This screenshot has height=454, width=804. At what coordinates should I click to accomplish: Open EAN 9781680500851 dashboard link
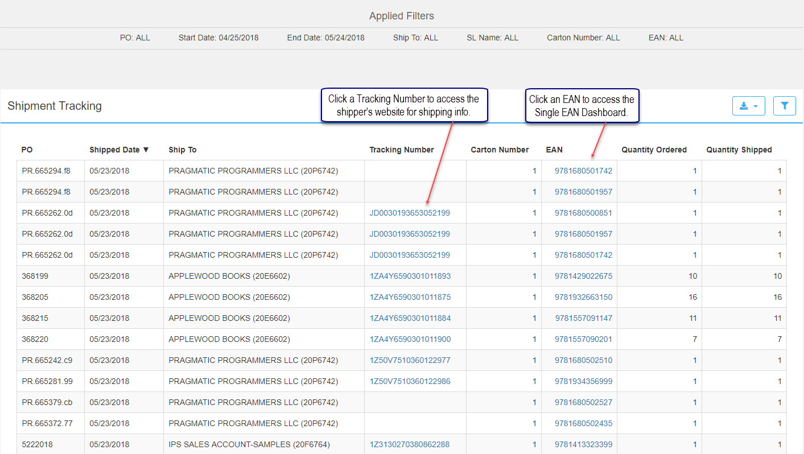(583, 213)
